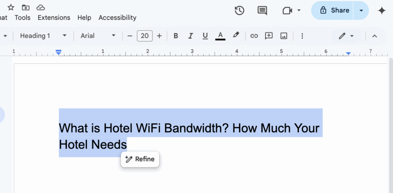
Task: Click the Gemini sparkle icon
Action: [x=381, y=10]
